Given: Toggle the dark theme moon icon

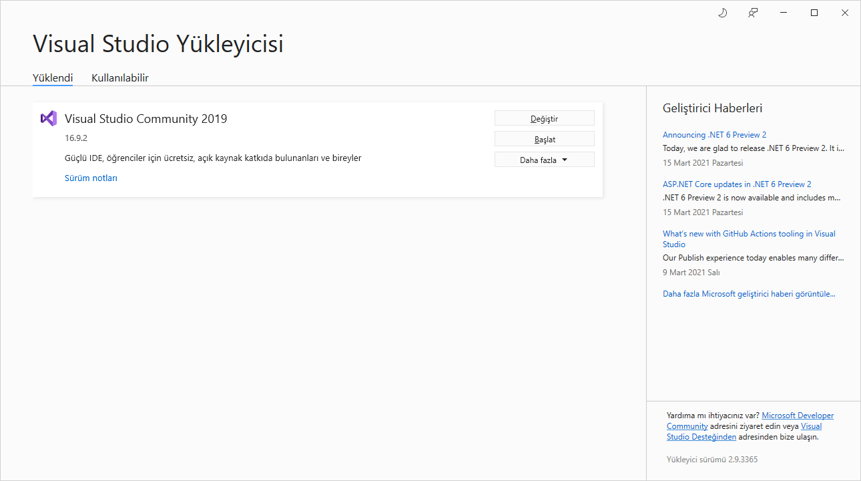Looking at the screenshot, I should pos(722,13).
